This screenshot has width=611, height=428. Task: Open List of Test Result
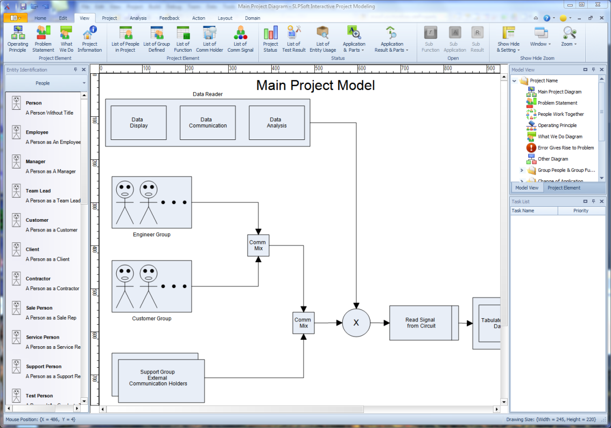click(x=294, y=39)
